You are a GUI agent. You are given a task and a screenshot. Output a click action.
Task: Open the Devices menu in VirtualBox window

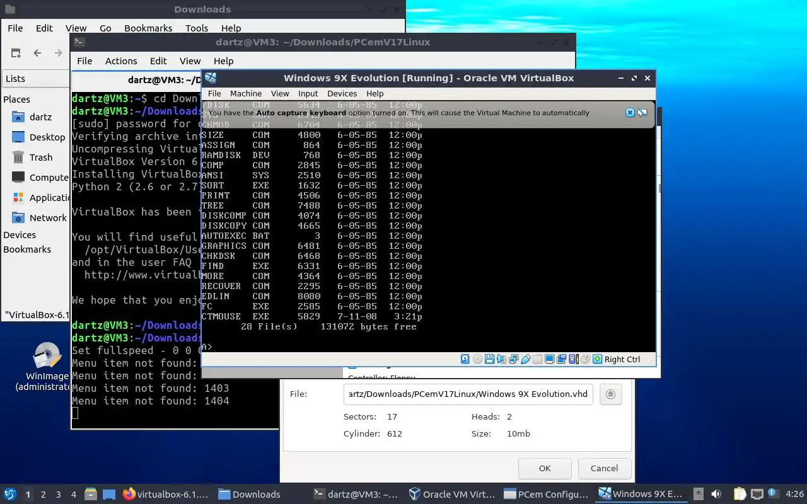(x=342, y=93)
